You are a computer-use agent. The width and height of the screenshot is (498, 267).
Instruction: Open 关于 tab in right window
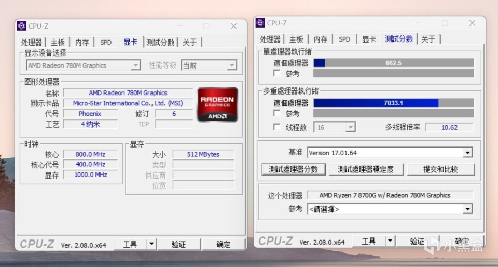[428, 39]
